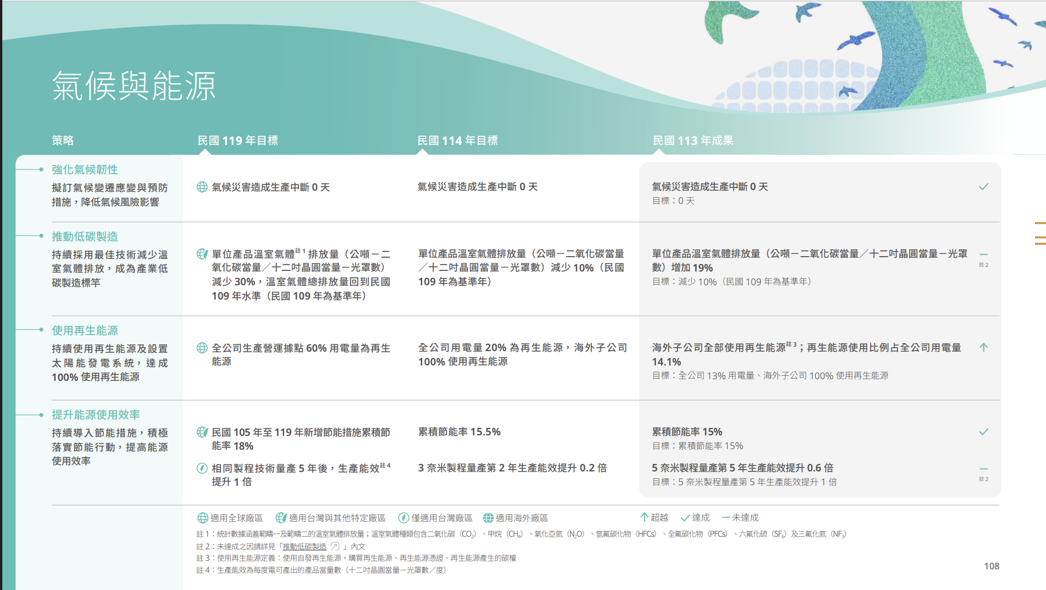This screenshot has height=590, width=1046.
Task: Click the globe icon beside 全公司生產營運據點 60%
Action: point(202,348)
